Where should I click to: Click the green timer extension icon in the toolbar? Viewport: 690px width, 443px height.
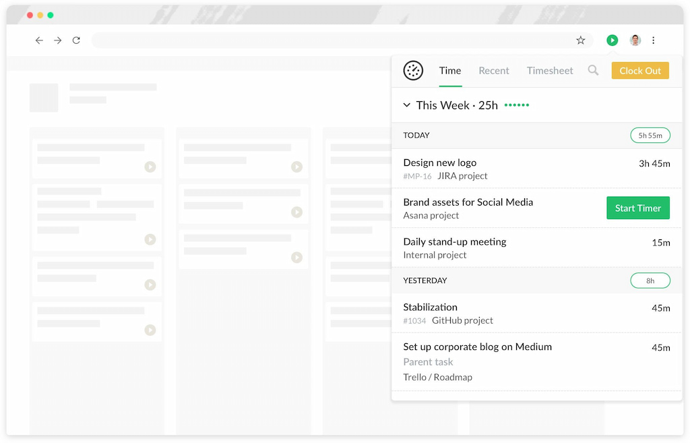coord(612,40)
